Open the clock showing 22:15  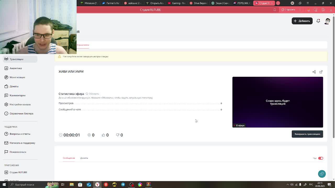coord(320,185)
